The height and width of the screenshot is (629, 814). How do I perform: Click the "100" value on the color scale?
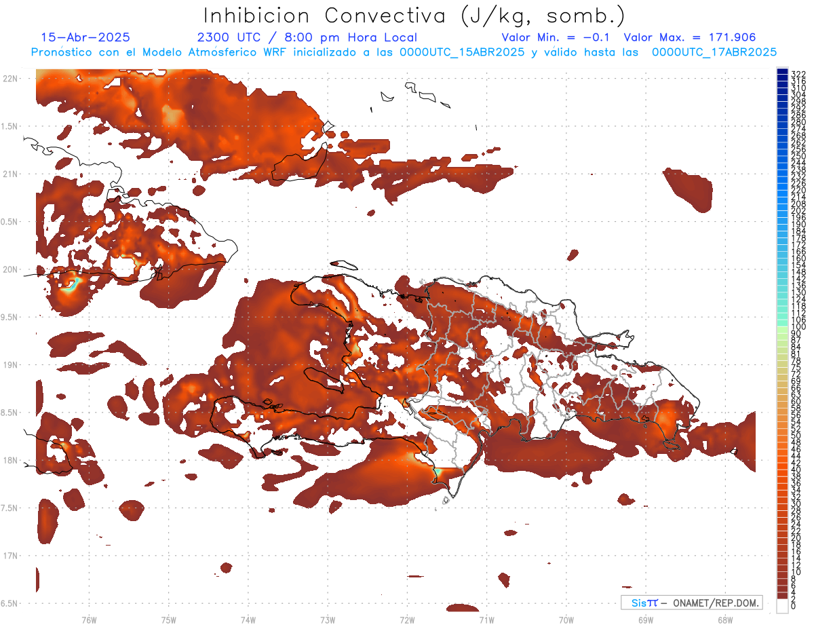pyautogui.click(x=798, y=326)
